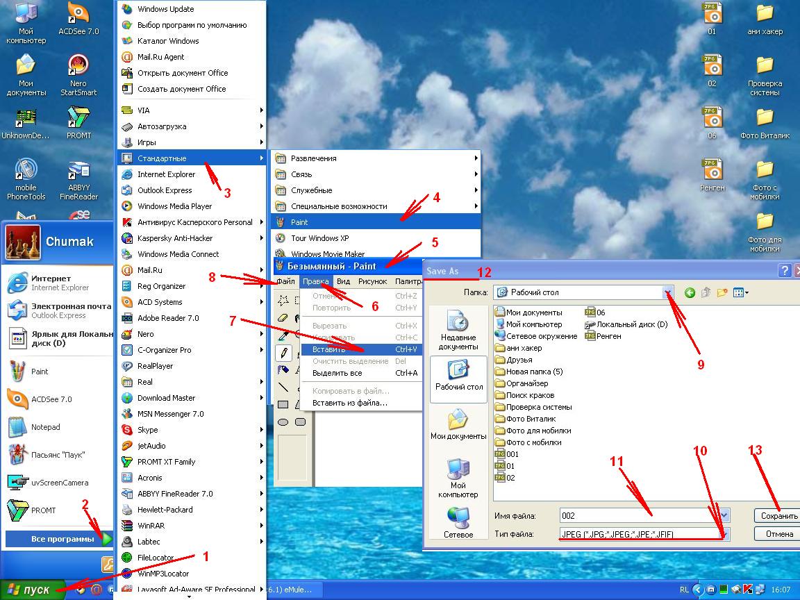Choose Выделить все in the Правка menu
Image resolution: width=800 pixels, height=600 pixels.
tap(360, 373)
